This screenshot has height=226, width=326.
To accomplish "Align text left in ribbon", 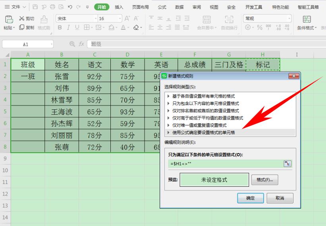I will (x=151, y=27).
